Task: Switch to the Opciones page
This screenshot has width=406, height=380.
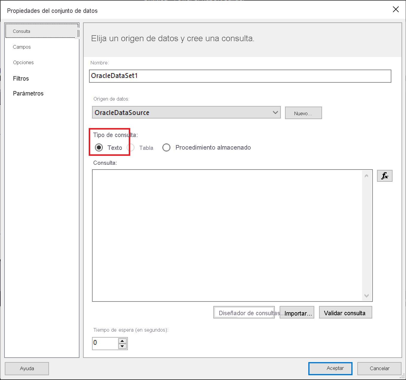Action: point(23,62)
